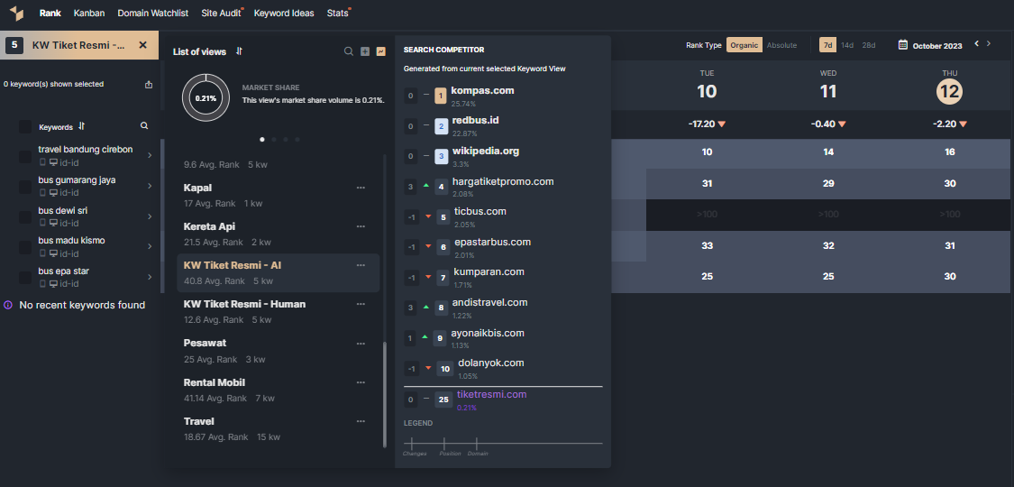Click the fourth market share carousel dot
The height and width of the screenshot is (487, 1014).
(x=297, y=139)
